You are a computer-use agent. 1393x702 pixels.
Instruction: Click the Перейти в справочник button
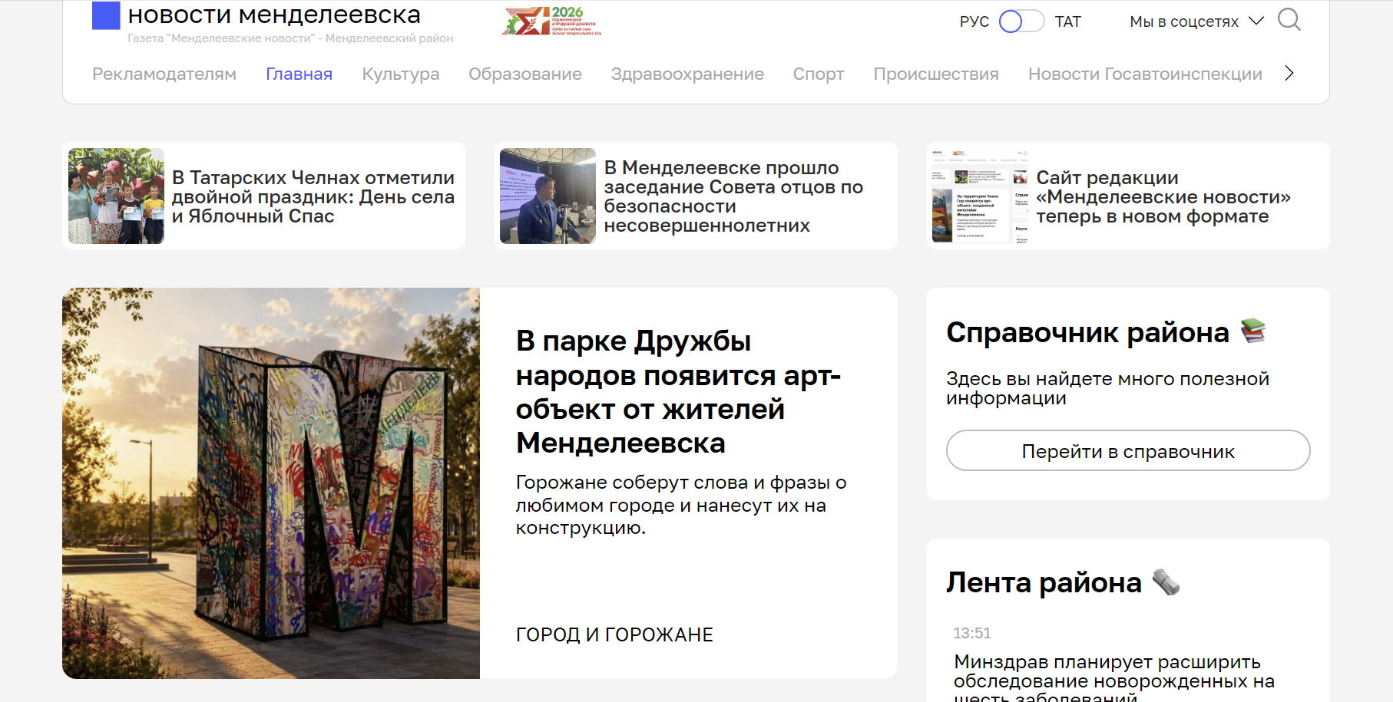(1128, 450)
